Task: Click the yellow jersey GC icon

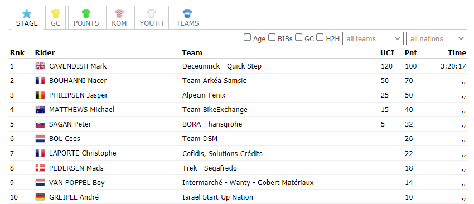Action: pos(56,13)
